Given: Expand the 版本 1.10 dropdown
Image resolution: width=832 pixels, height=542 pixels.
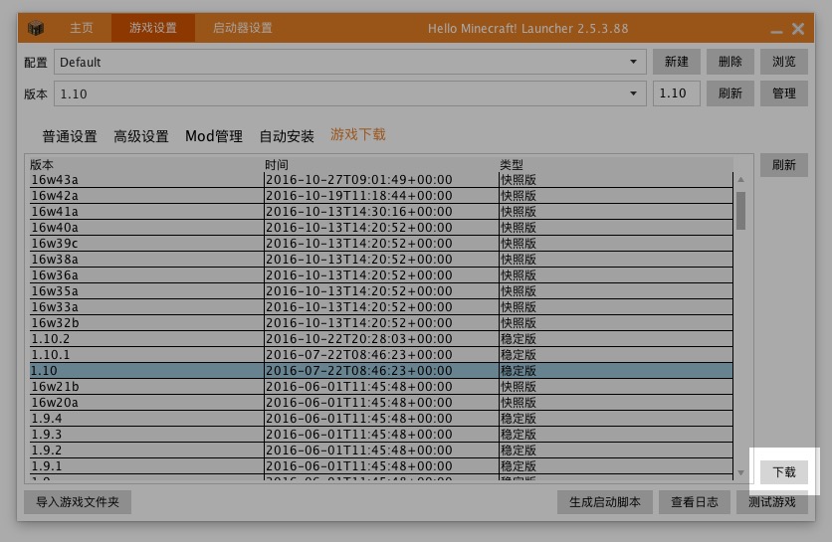Looking at the screenshot, I should [x=349, y=93].
